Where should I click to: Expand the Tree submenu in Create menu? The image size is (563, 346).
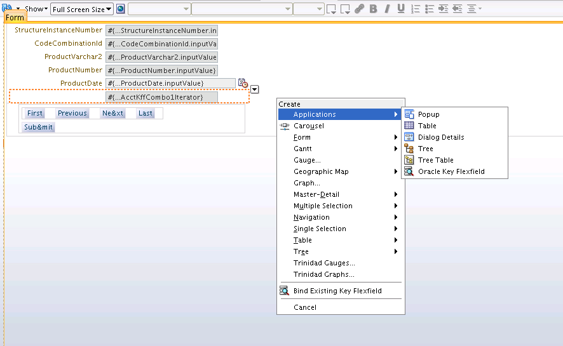(339, 252)
